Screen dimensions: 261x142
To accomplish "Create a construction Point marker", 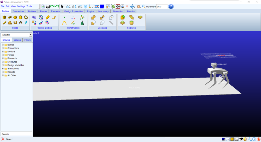I will (64, 17).
